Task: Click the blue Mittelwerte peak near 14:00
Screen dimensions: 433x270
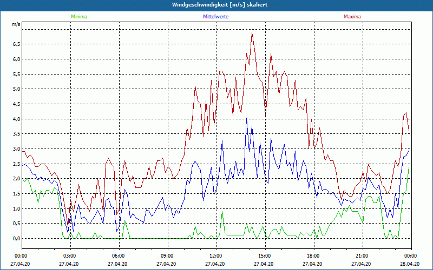Action: tap(246, 118)
